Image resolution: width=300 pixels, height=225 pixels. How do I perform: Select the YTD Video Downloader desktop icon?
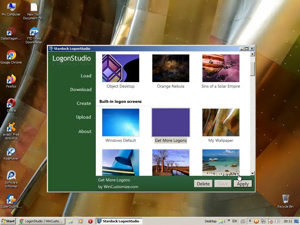pyautogui.click(x=34, y=35)
